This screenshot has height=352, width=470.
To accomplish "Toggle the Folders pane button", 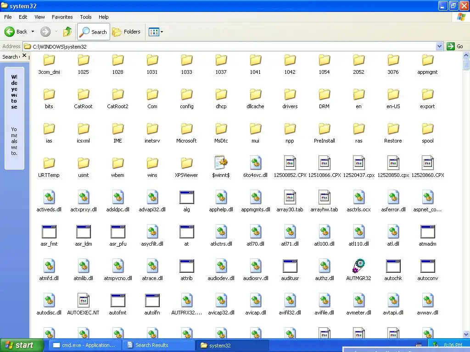I will (x=126, y=32).
